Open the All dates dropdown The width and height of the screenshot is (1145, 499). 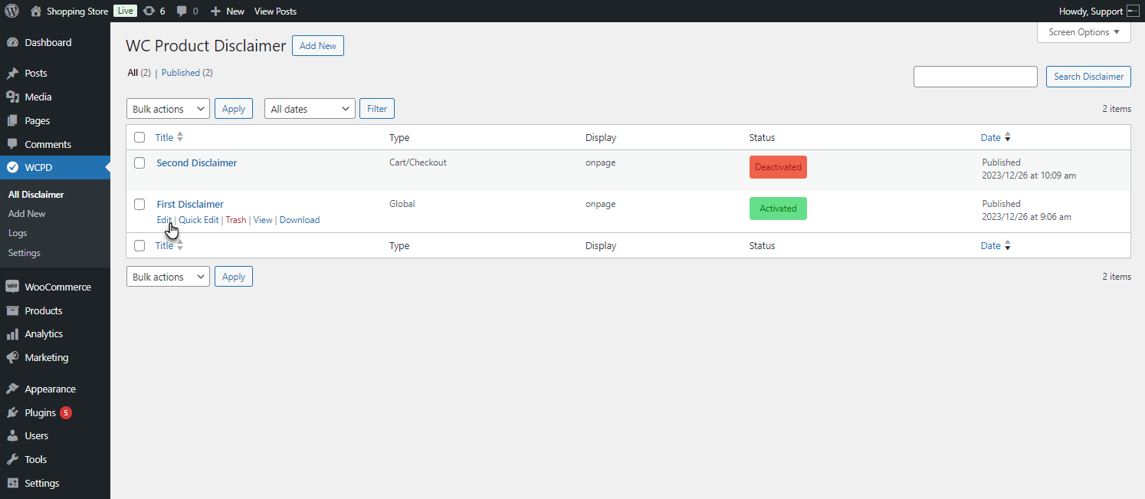point(310,109)
